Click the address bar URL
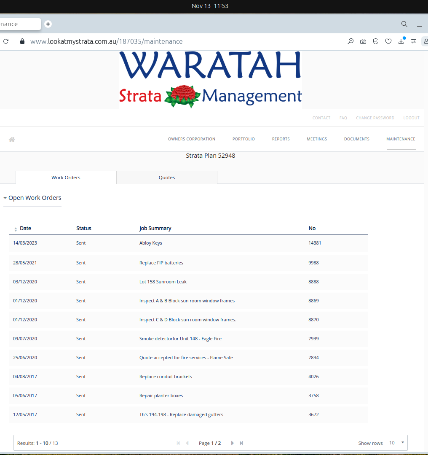 point(107,41)
